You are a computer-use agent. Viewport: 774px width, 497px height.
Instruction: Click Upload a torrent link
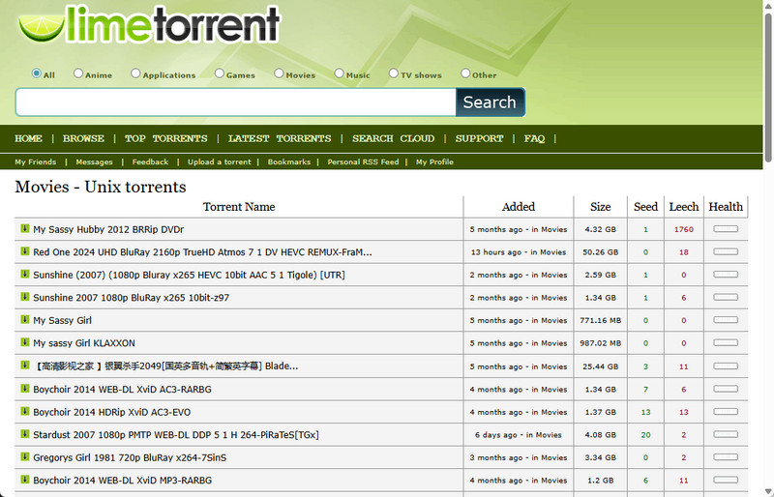click(220, 161)
